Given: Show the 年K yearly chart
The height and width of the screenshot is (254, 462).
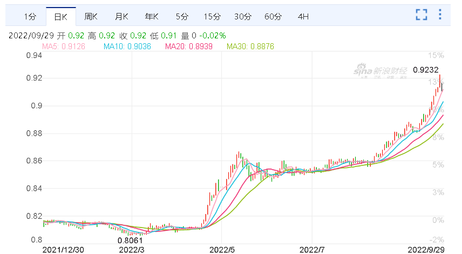Looking at the screenshot, I should [152, 17].
